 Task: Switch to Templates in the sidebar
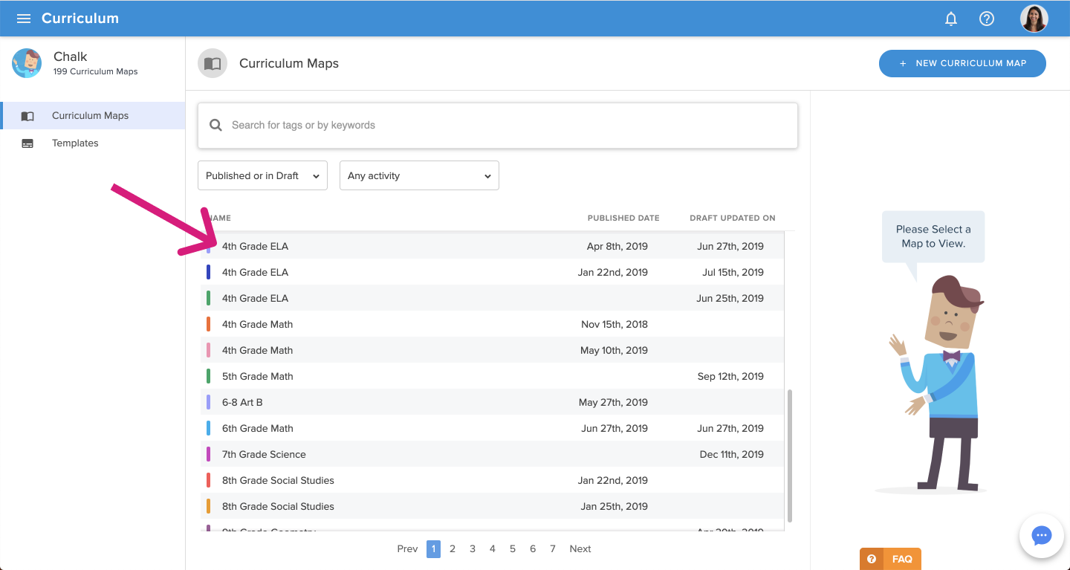pos(75,143)
